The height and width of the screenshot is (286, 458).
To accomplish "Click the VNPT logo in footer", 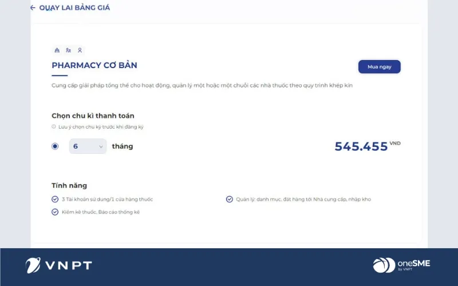I will click(x=58, y=265).
